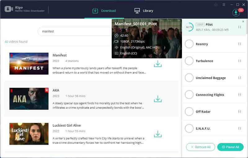
Task: Click the 42:40 duration in the popup
Action: coord(124,35)
